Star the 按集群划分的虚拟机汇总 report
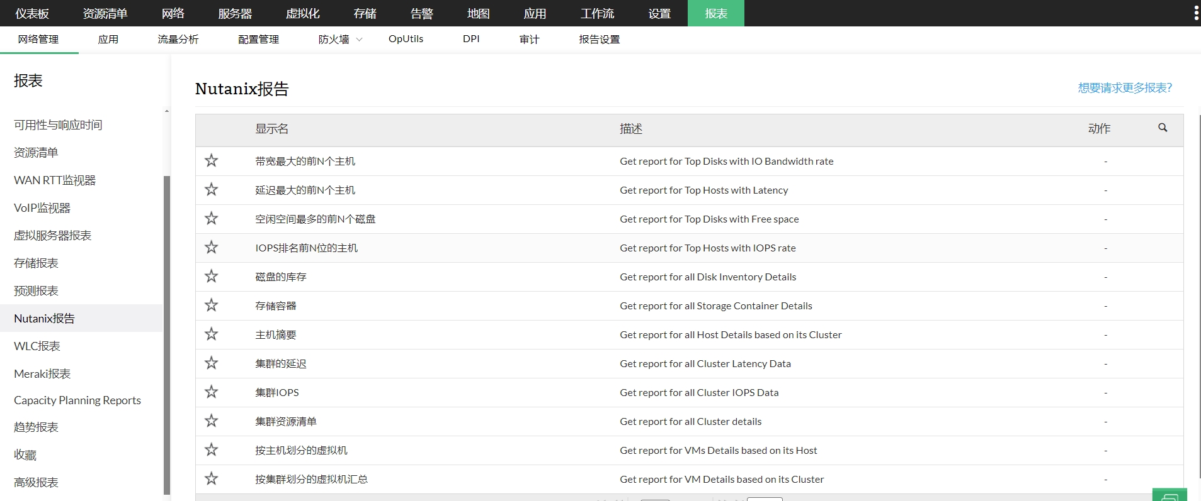The width and height of the screenshot is (1201, 501). (x=212, y=479)
